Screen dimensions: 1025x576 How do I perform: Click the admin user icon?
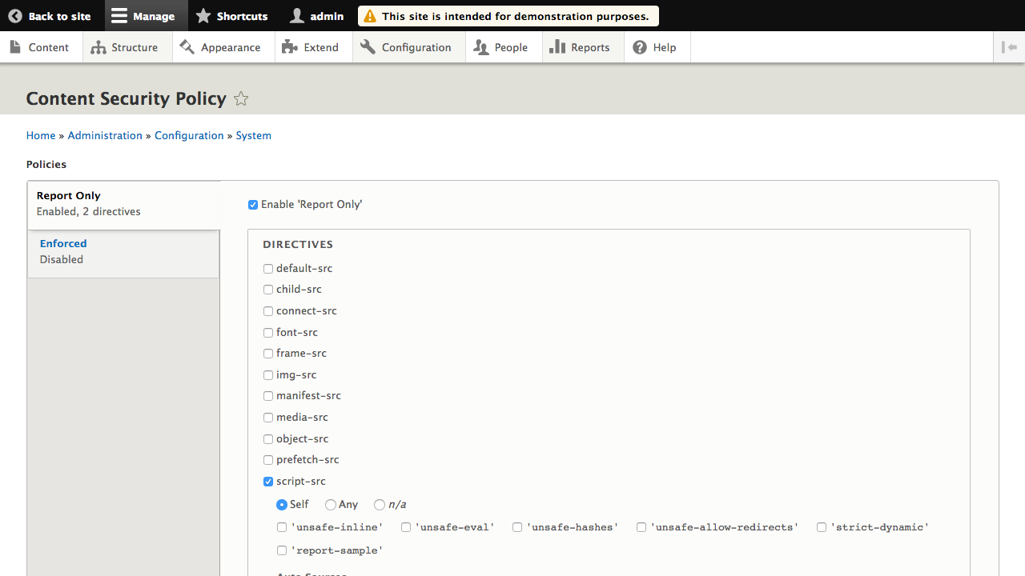pyautogui.click(x=297, y=16)
